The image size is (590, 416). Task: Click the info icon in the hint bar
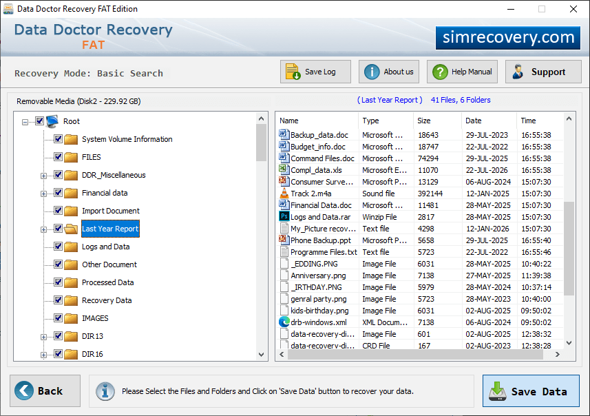(105, 391)
